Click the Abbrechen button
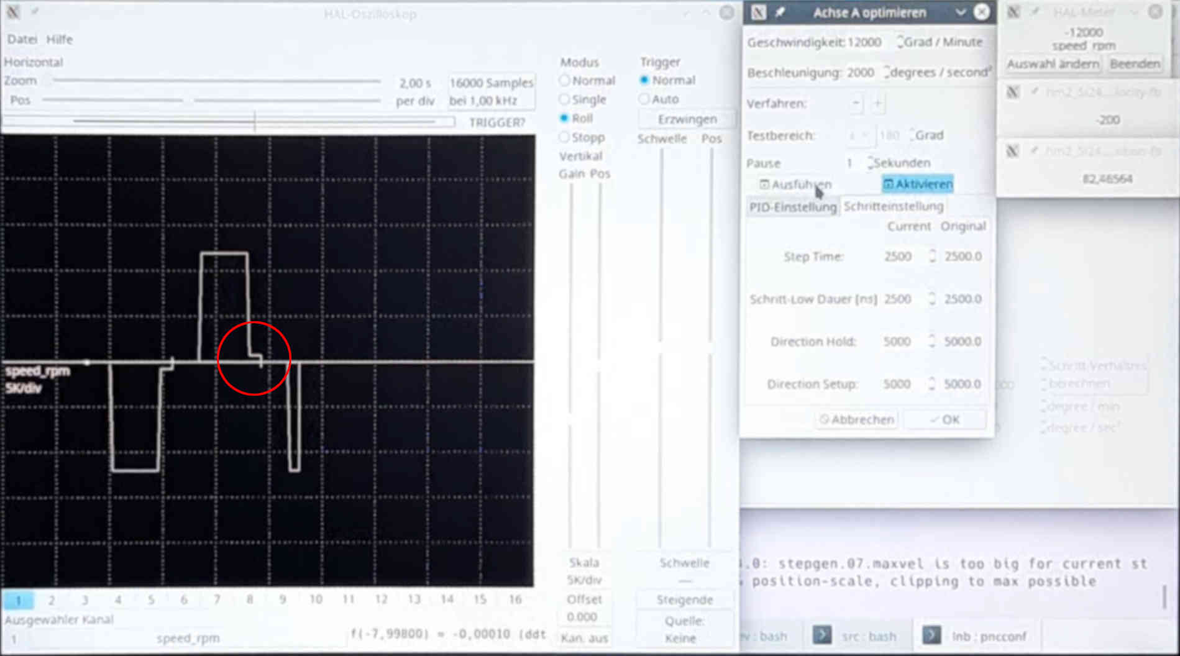Viewport: 1180px width, 656px height. [x=857, y=419]
